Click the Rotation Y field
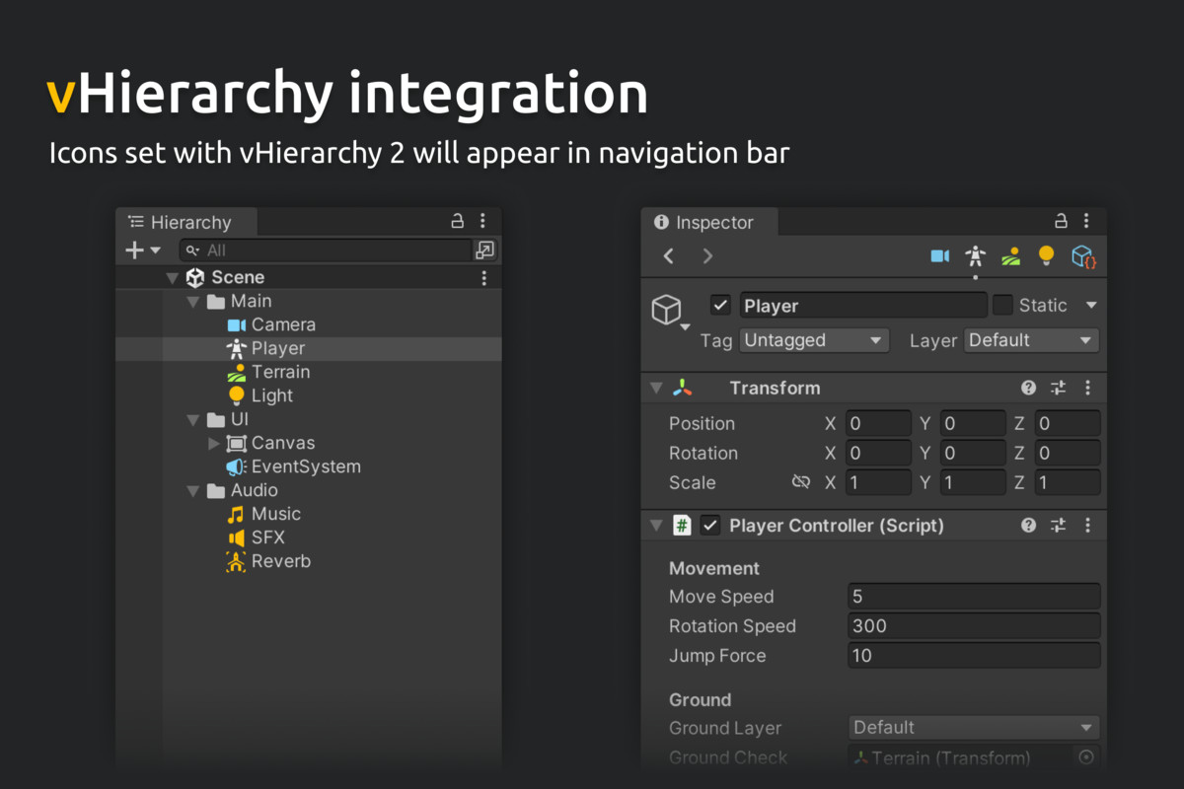 pos(973,454)
